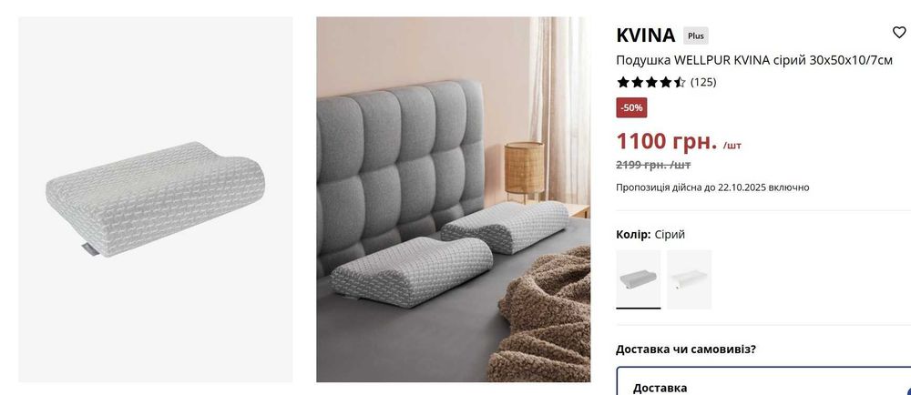Open the single grey pillow product photo

coord(155,199)
